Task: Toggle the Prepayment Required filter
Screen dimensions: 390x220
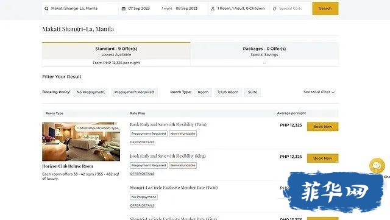Action: coord(134,92)
